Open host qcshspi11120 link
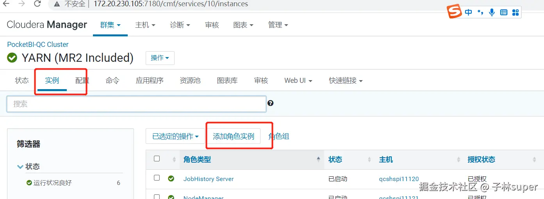This screenshot has width=544, height=199. [x=399, y=179]
